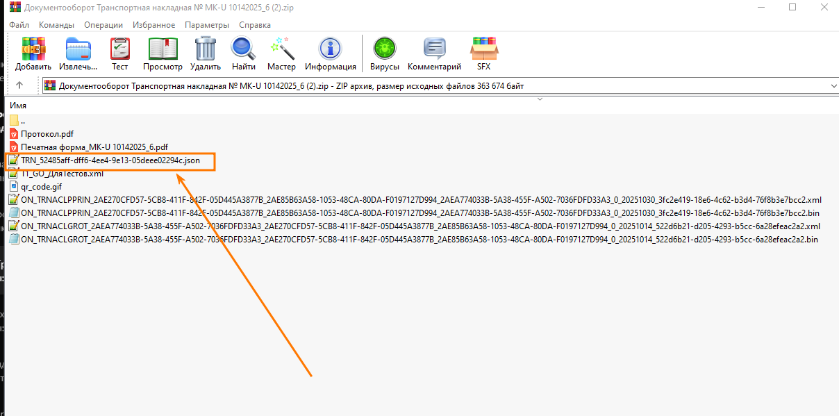Click the Удалить trash can icon

(206, 49)
